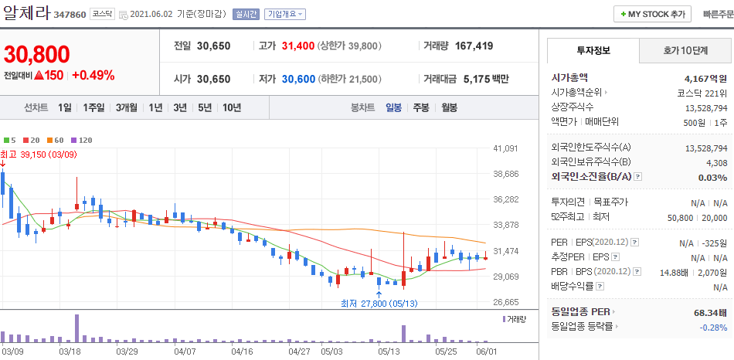Click the stock code 347860

tap(70, 15)
